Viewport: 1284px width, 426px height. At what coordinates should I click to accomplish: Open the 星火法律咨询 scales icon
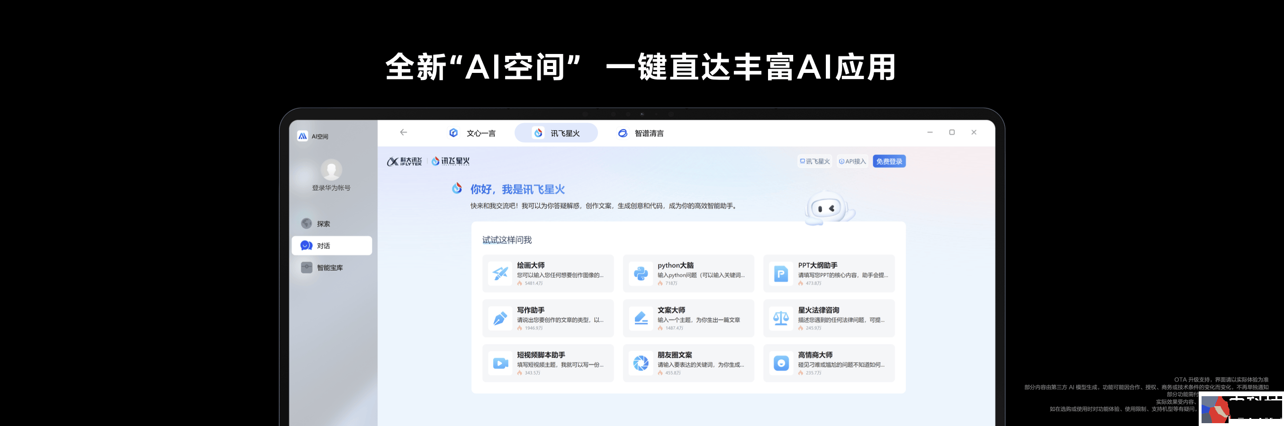780,319
